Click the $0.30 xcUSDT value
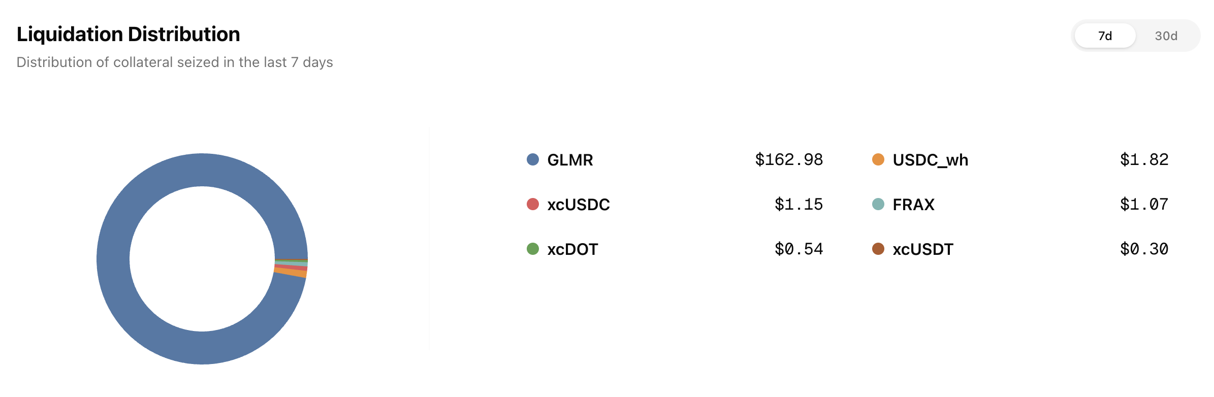Viewport: 1214px width, 397px height. pyautogui.click(x=1144, y=249)
